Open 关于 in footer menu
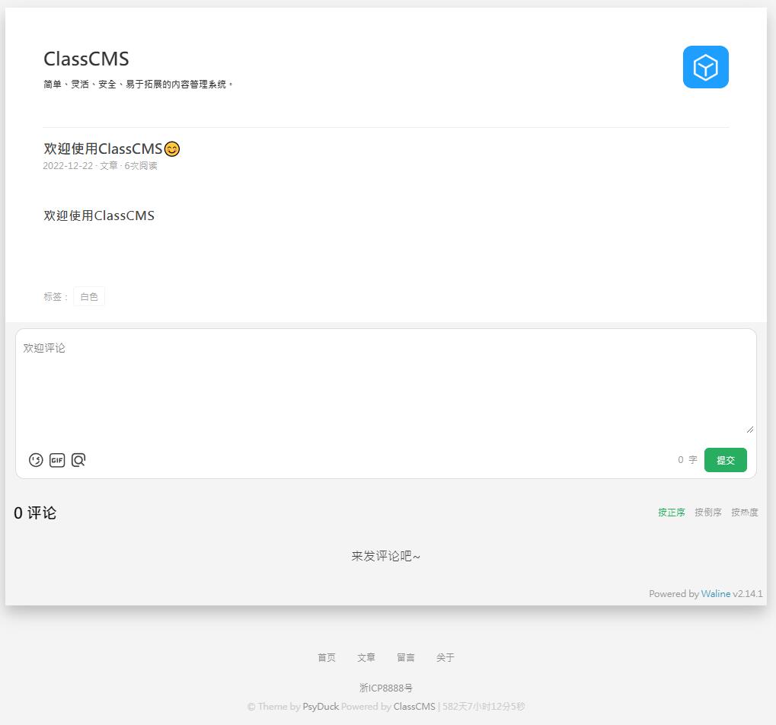This screenshot has height=725, width=776. (x=445, y=658)
